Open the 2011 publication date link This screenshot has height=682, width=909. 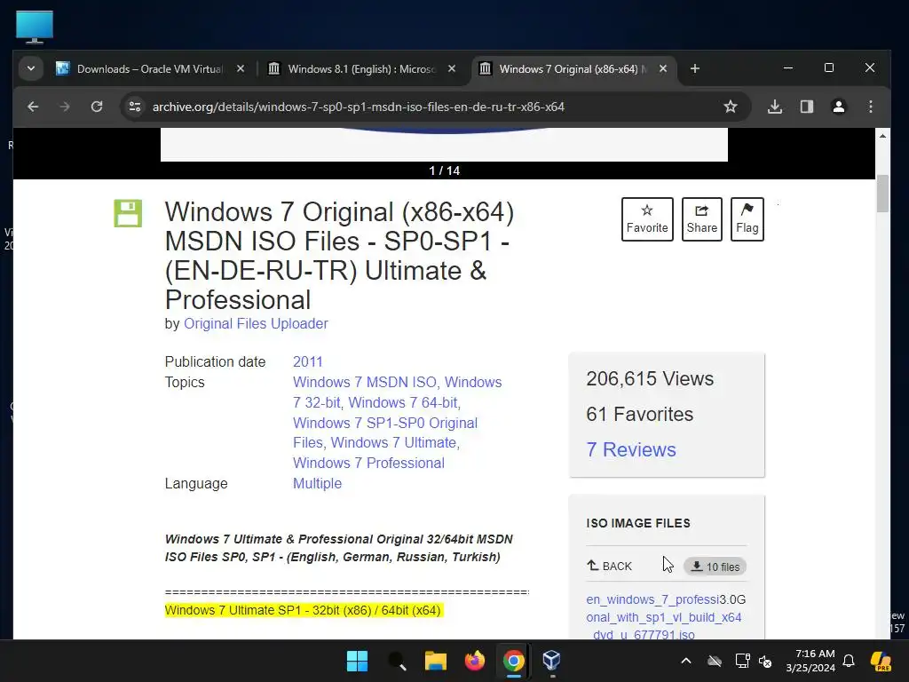coord(308,362)
